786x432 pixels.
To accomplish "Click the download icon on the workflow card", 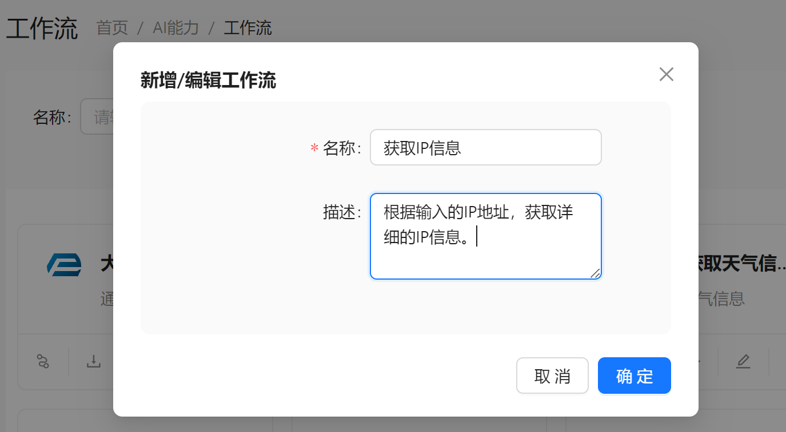I will click(x=93, y=361).
